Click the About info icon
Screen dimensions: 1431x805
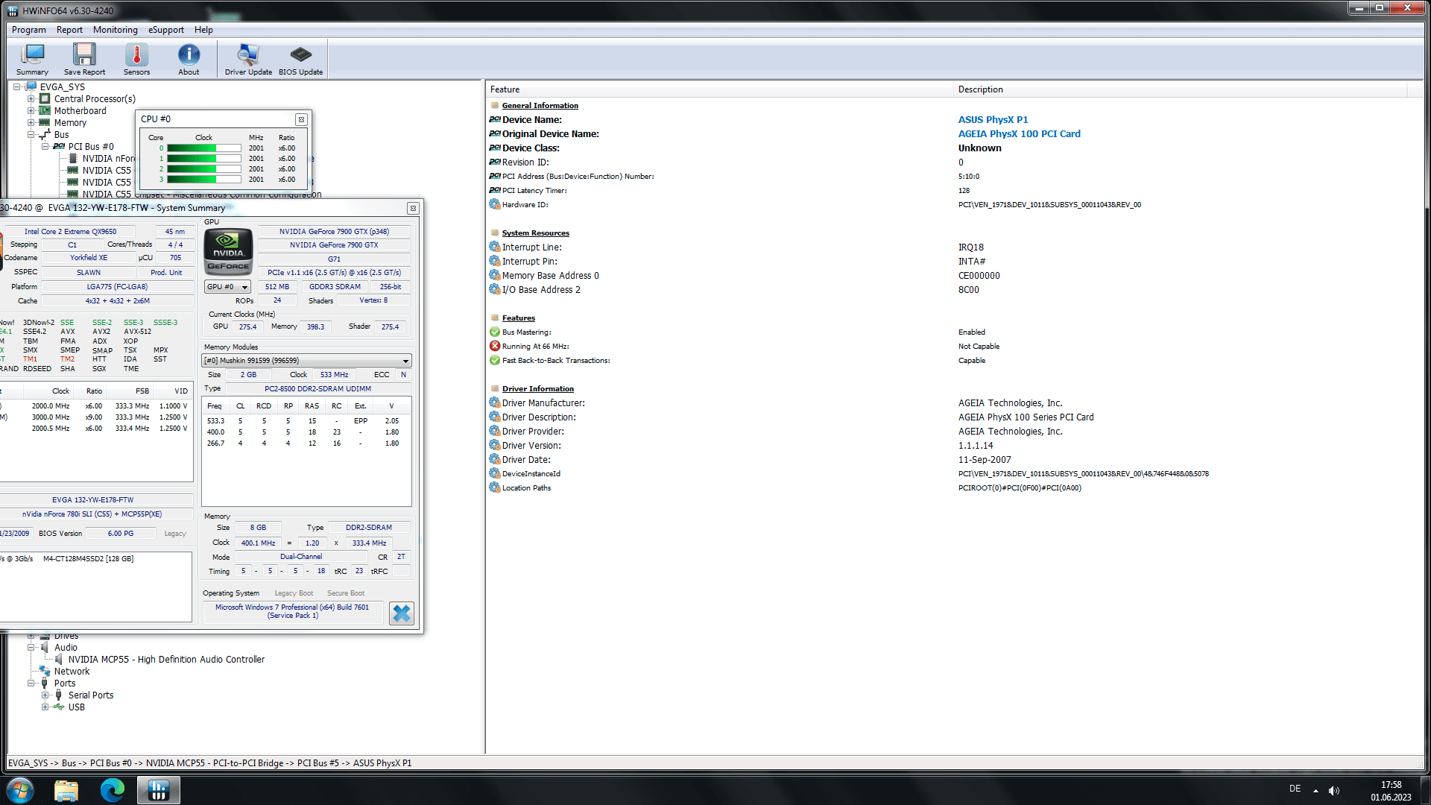(189, 59)
